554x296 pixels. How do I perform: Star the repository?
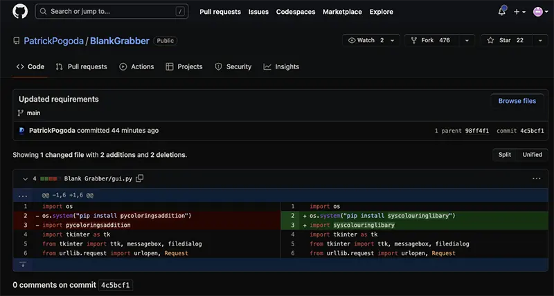tap(506, 40)
